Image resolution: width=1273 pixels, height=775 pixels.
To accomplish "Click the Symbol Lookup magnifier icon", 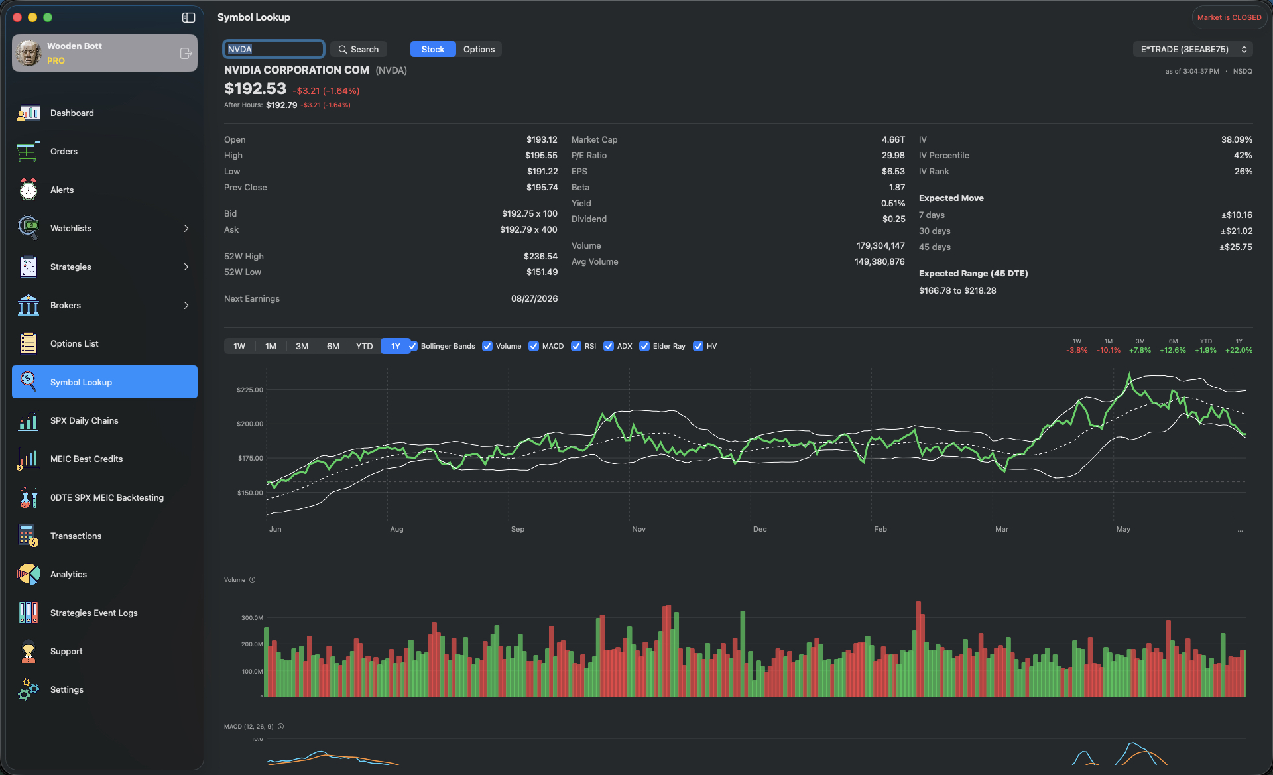I will click(29, 382).
